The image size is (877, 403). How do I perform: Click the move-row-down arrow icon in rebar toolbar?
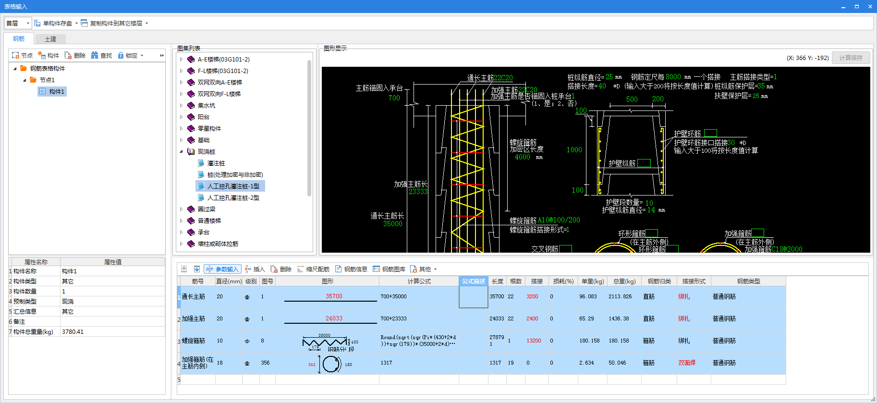pyautogui.click(x=196, y=269)
